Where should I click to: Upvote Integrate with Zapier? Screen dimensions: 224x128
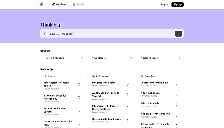point(128,84)
